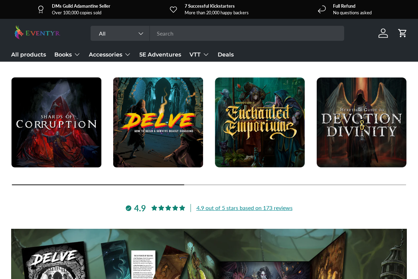Expand the Books dropdown menu
The width and height of the screenshot is (418, 279).
click(x=67, y=54)
